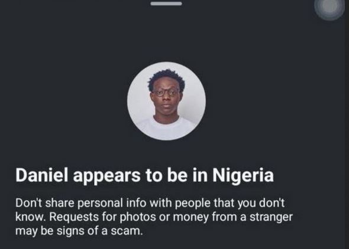This screenshot has width=349, height=249.
Task: Click the word "Nigeria" in the heading
Action: tap(243, 176)
